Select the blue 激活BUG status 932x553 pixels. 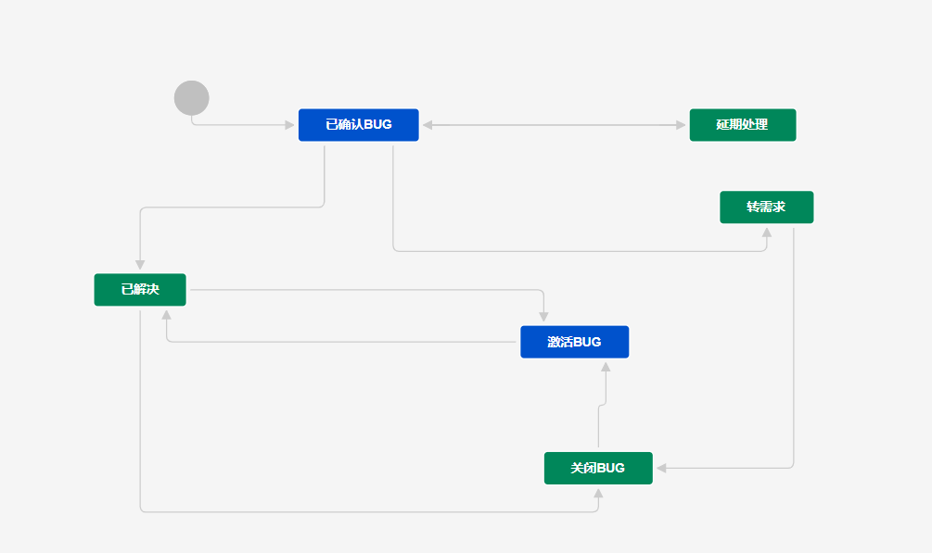click(574, 342)
